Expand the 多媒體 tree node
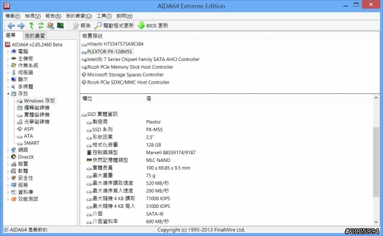 click(8, 87)
